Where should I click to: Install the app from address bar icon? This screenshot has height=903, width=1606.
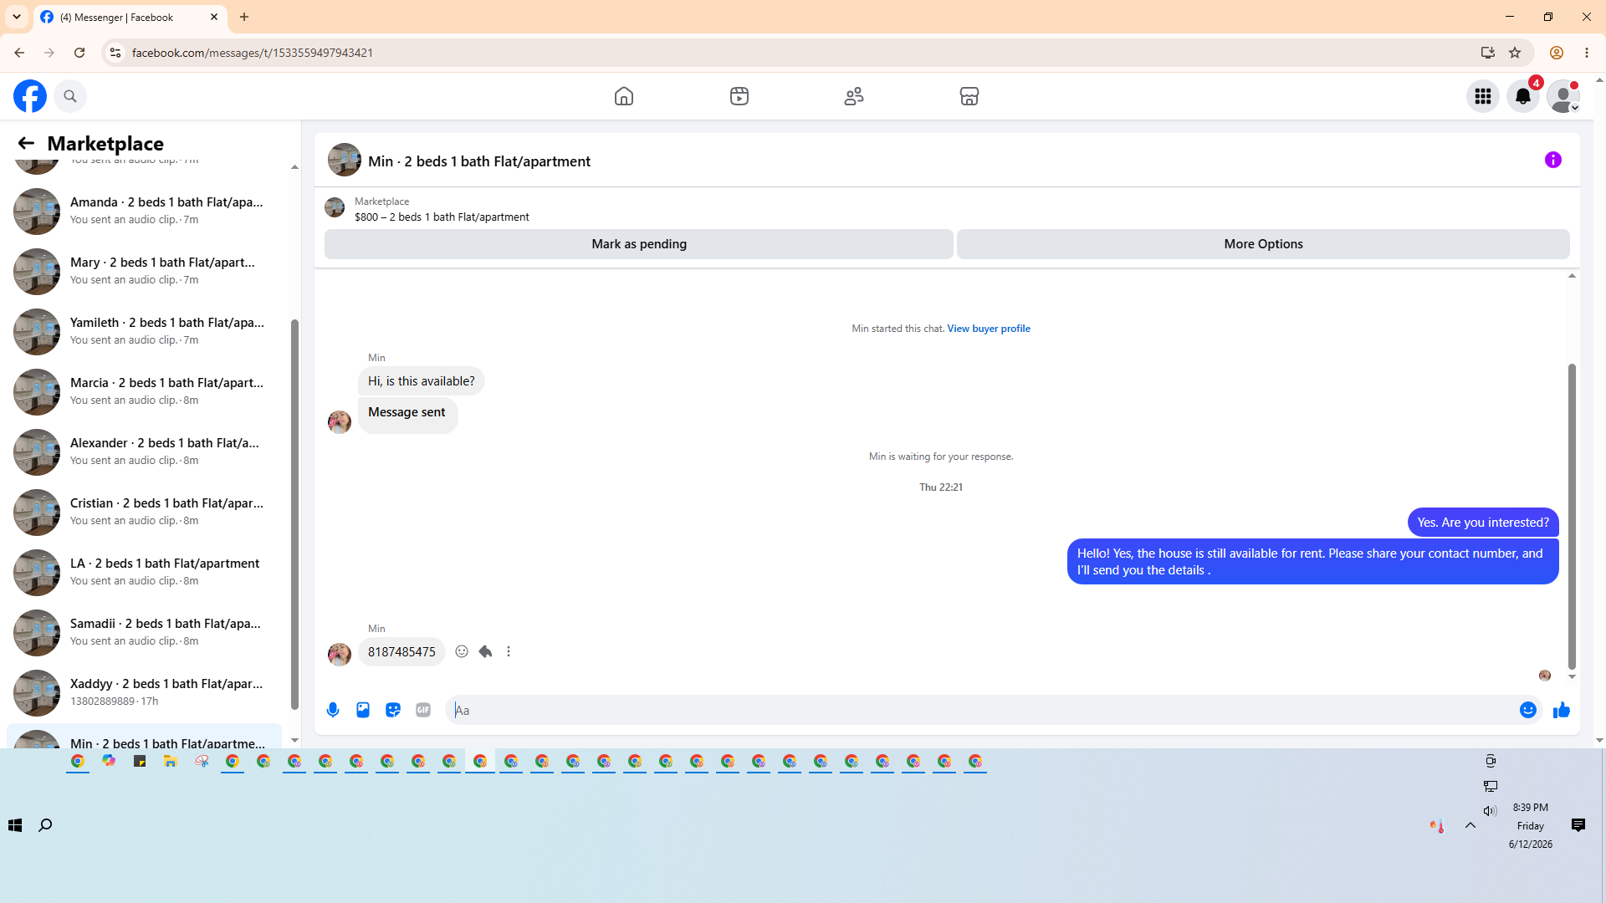click(1487, 53)
